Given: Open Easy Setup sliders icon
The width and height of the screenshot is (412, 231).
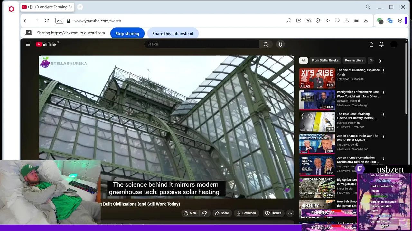Looking at the screenshot, I should click(356, 21).
